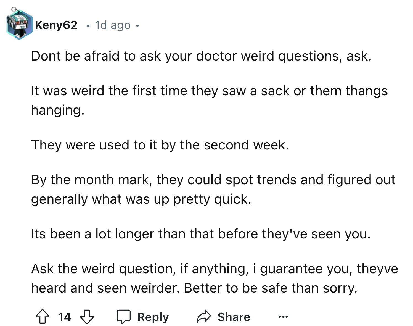Screen dimensions: 413x326
Task: Open Keny62's avatar image
Action: [x=19, y=25]
